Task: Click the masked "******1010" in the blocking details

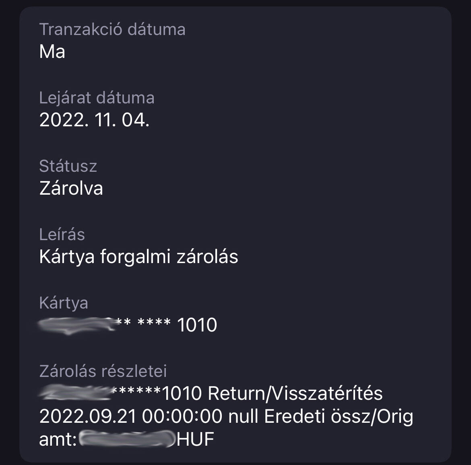Action: click(157, 393)
